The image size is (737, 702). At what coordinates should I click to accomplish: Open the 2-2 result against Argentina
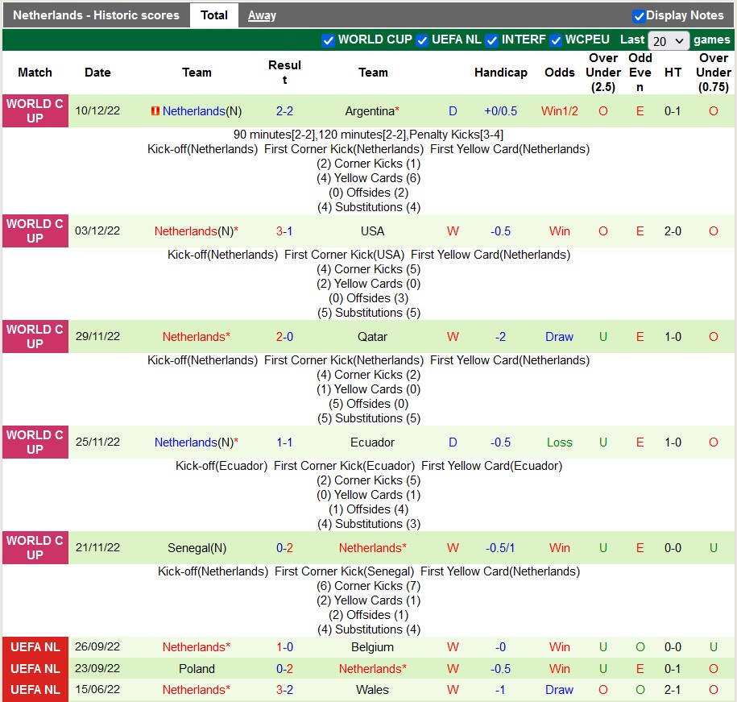[284, 111]
